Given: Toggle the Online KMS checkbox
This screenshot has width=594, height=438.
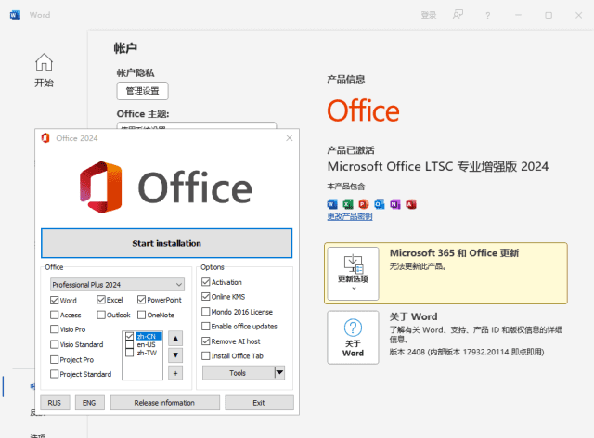Looking at the screenshot, I should pos(206,296).
